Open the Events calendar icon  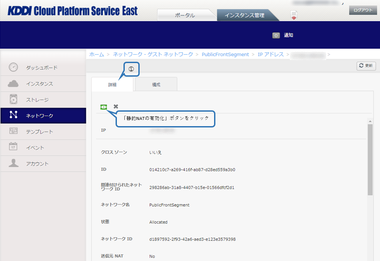[13, 146]
